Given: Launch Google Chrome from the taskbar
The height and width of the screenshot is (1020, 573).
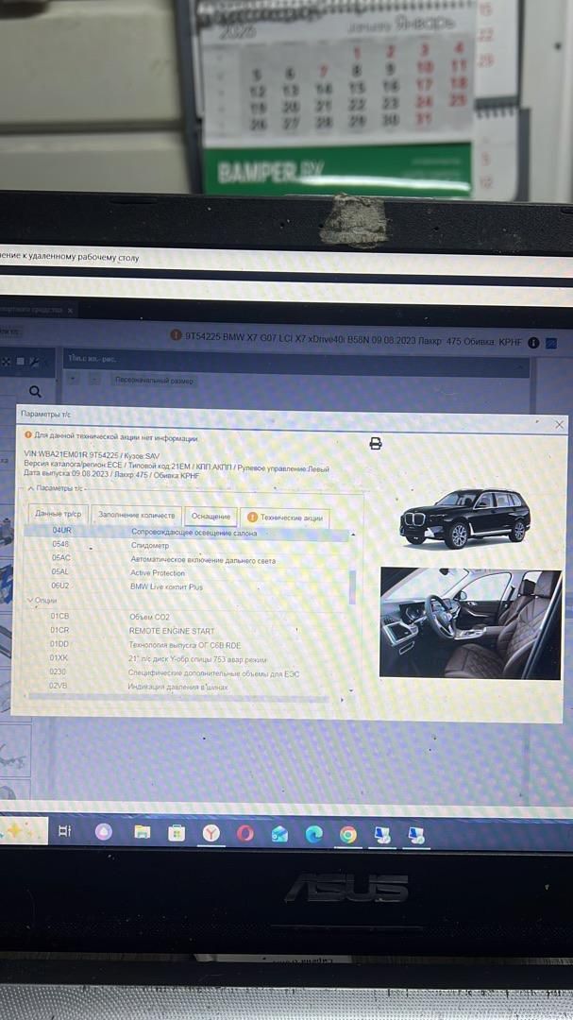Looking at the screenshot, I should (x=348, y=835).
